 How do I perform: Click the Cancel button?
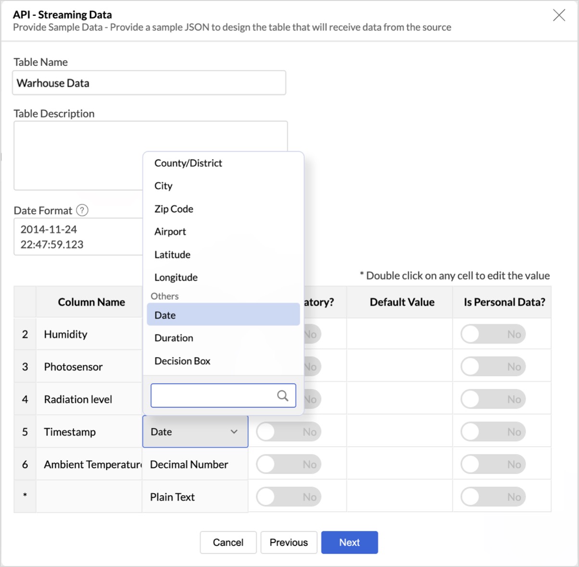pyautogui.click(x=228, y=542)
